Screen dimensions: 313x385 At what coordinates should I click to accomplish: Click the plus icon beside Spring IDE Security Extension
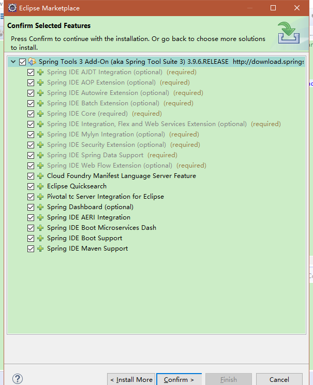(x=40, y=145)
